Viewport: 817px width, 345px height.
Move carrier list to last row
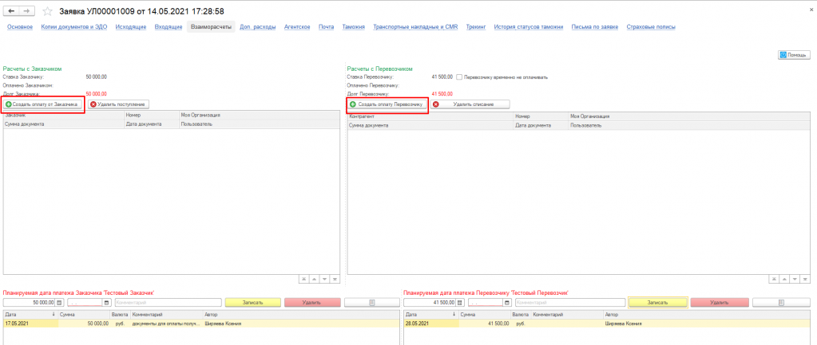point(804,279)
